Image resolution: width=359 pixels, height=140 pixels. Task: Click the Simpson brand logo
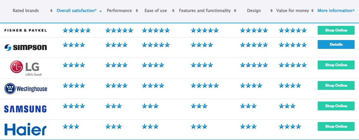point(26,47)
